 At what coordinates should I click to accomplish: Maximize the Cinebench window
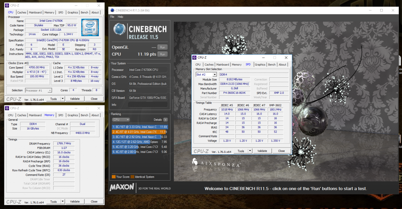[x=381, y=10]
